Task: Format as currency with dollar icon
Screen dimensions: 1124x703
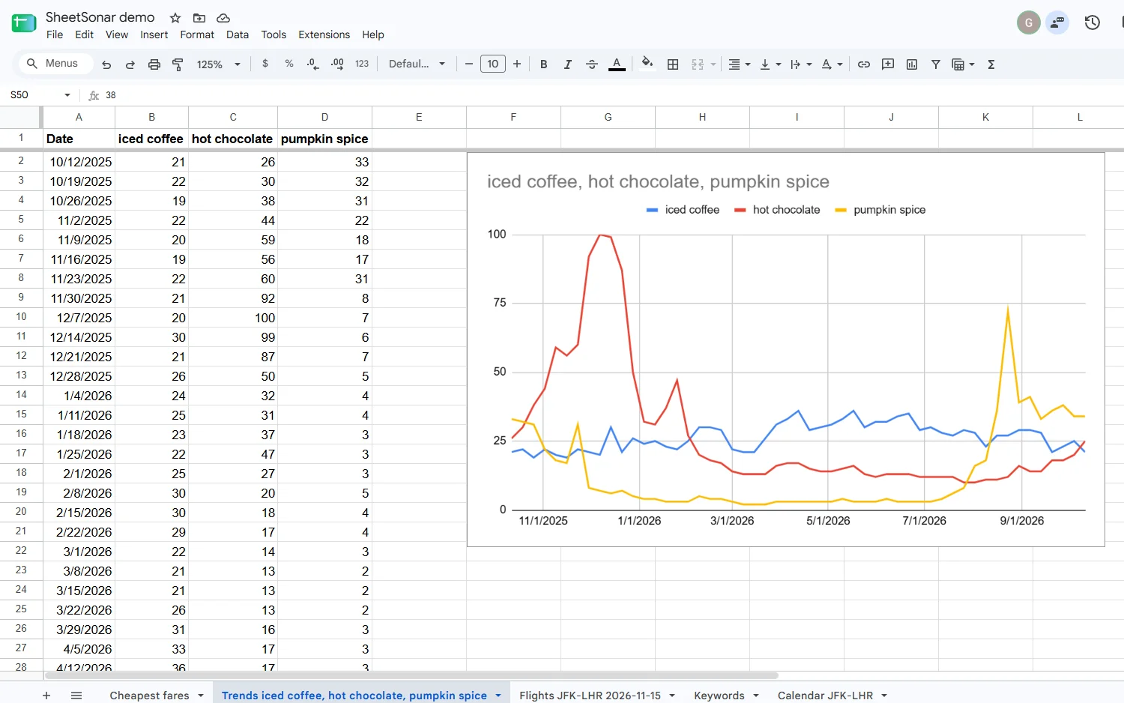Action: pos(265,64)
